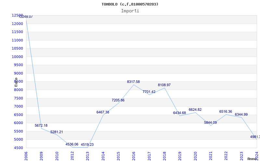260x162 pixels.
Task: Click the 5281.21 value label
Action: pyautogui.click(x=57, y=132)
